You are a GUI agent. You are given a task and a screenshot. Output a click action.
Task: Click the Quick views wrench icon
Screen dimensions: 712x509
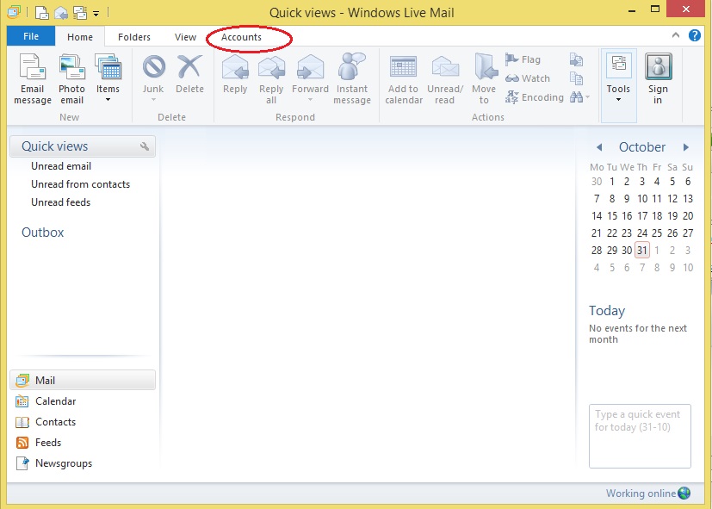click(x=145, y=146)
